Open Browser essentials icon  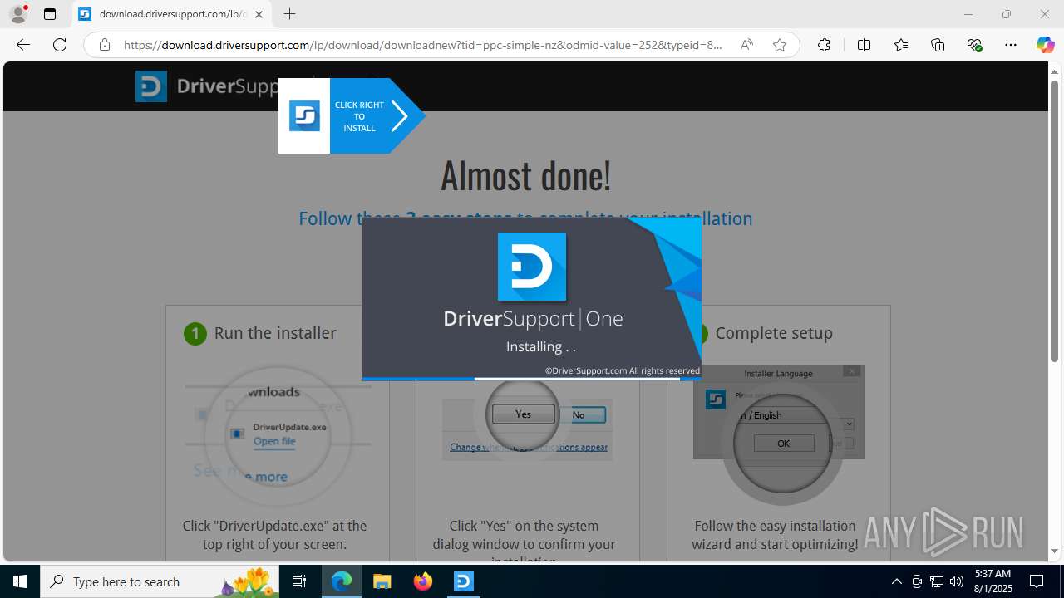point(975,45)
